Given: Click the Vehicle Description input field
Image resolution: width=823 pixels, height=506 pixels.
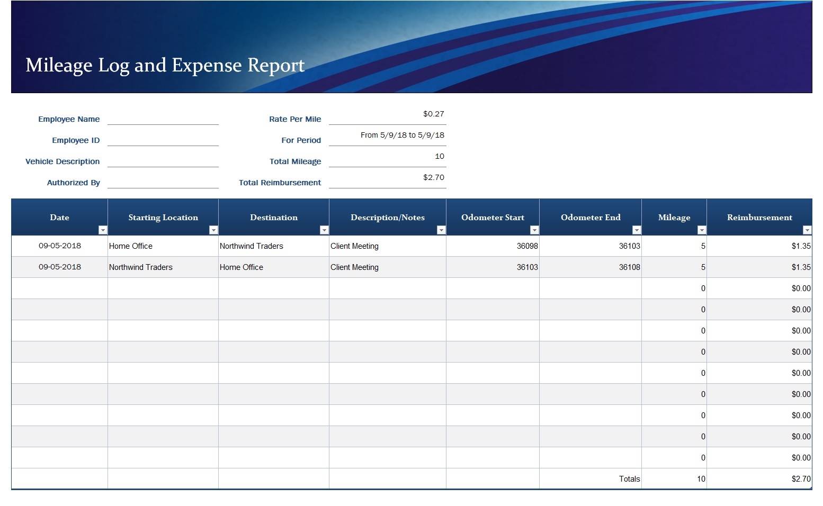Looking at the screenshot, I should [163, 163].
